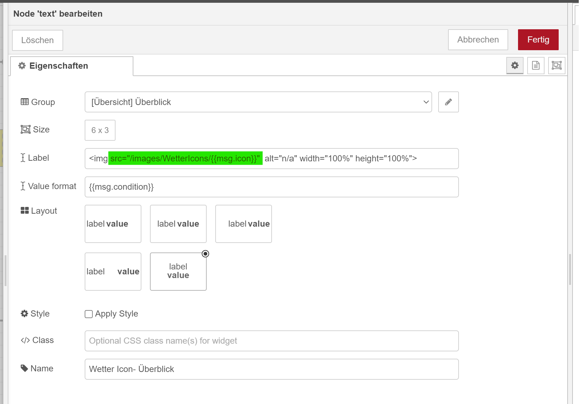Select the stacked label over value layout

pyautogui.click(x=178, y=271)
